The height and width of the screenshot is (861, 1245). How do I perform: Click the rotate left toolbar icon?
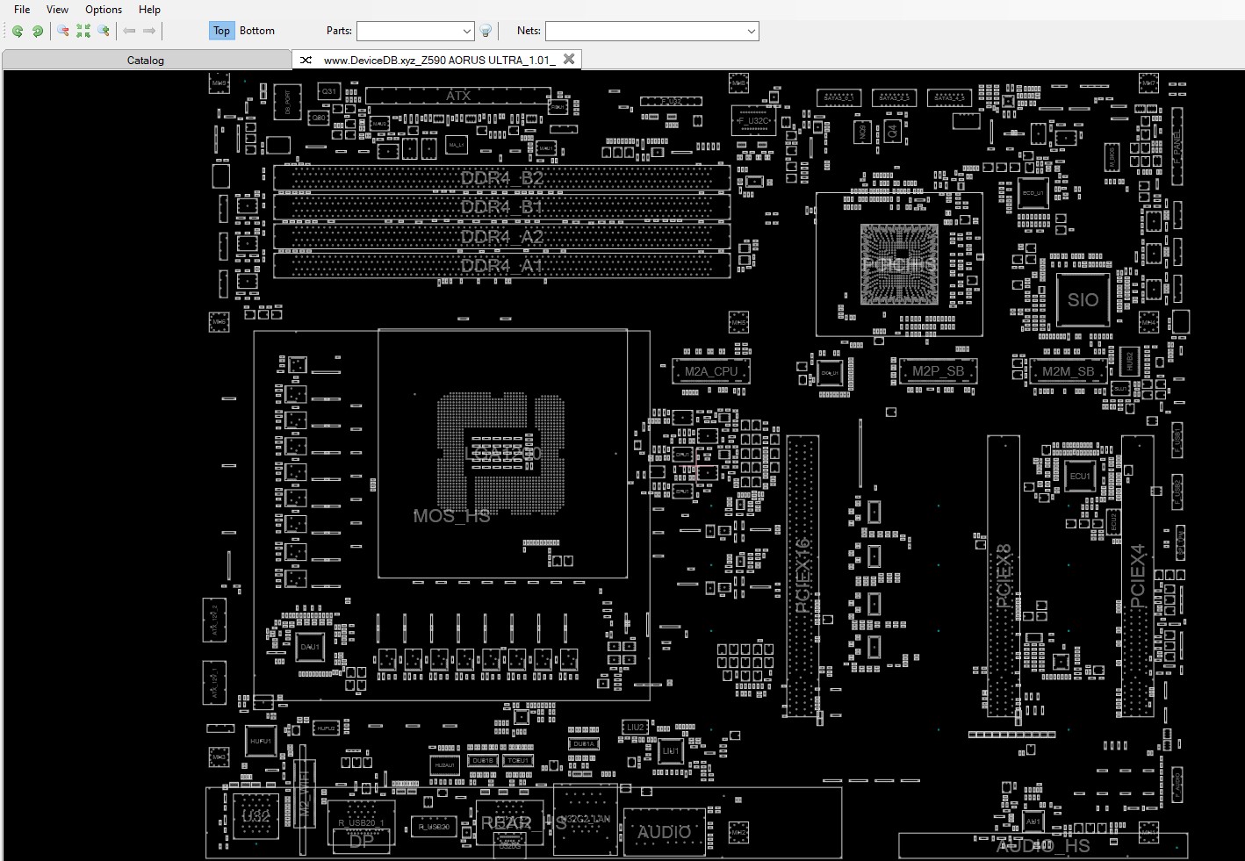pyautogui.click(x=18, y=31)
